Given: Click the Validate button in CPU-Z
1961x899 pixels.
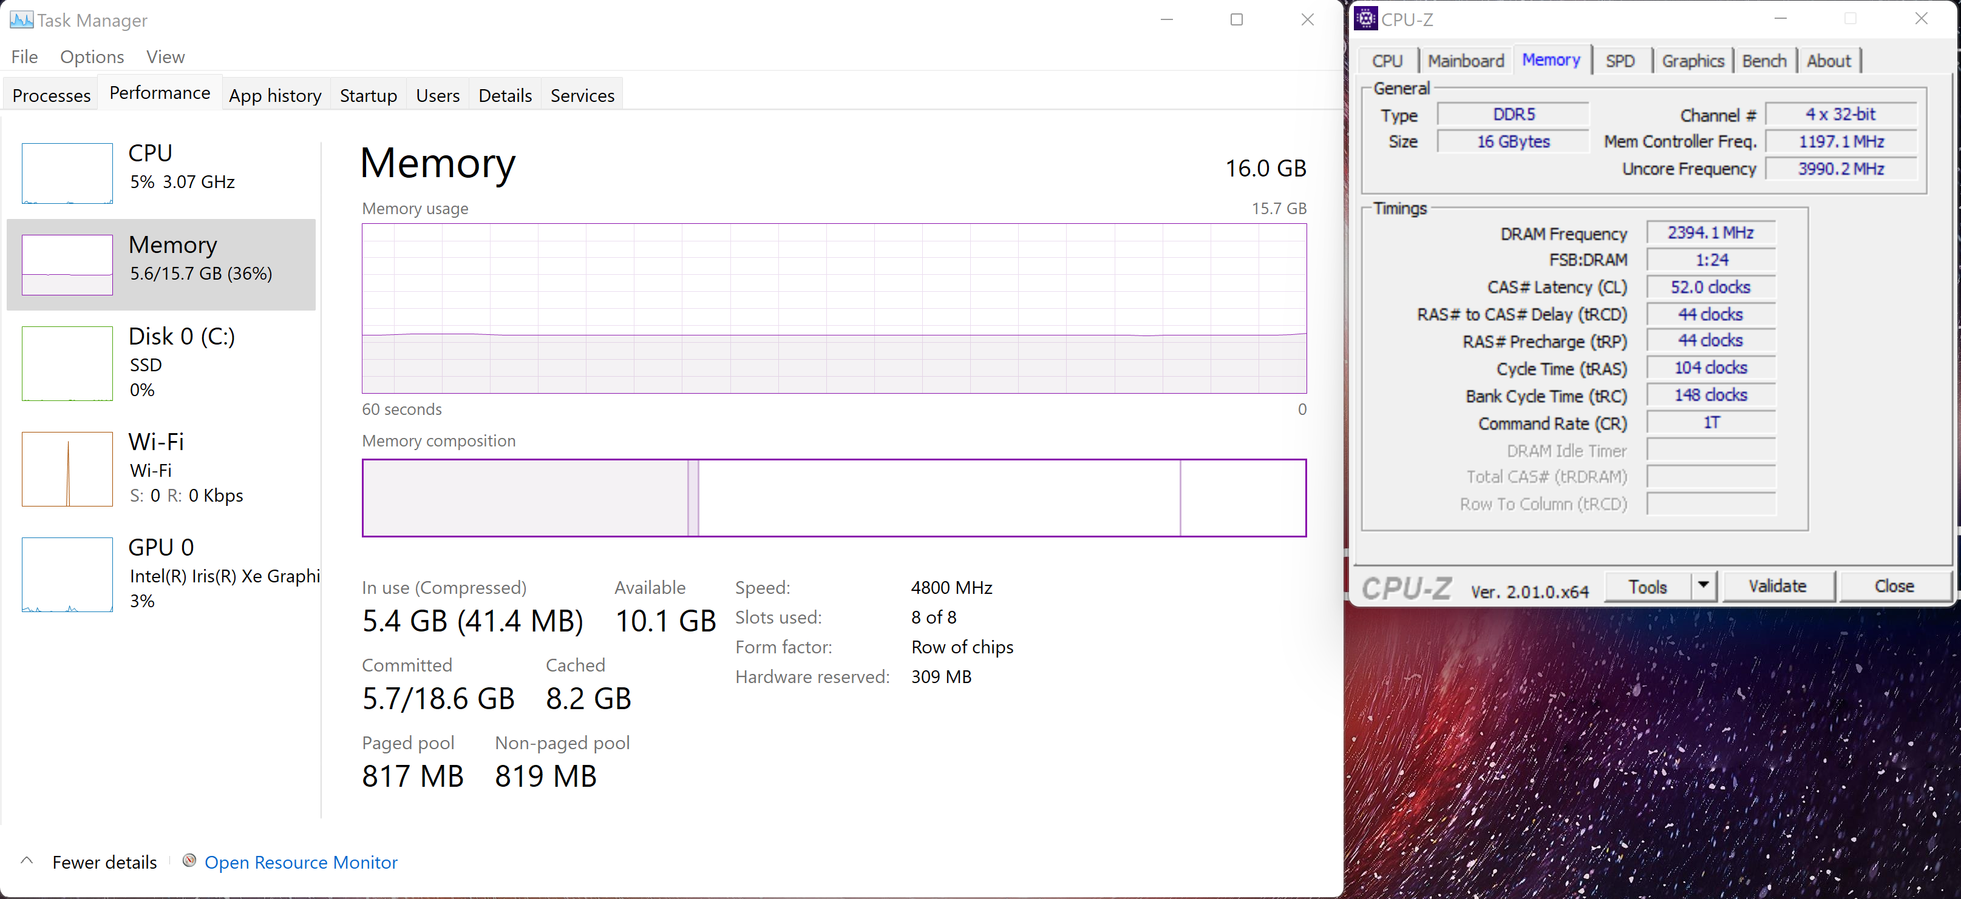Looking at the screenshot, I should coord(1778,585).
